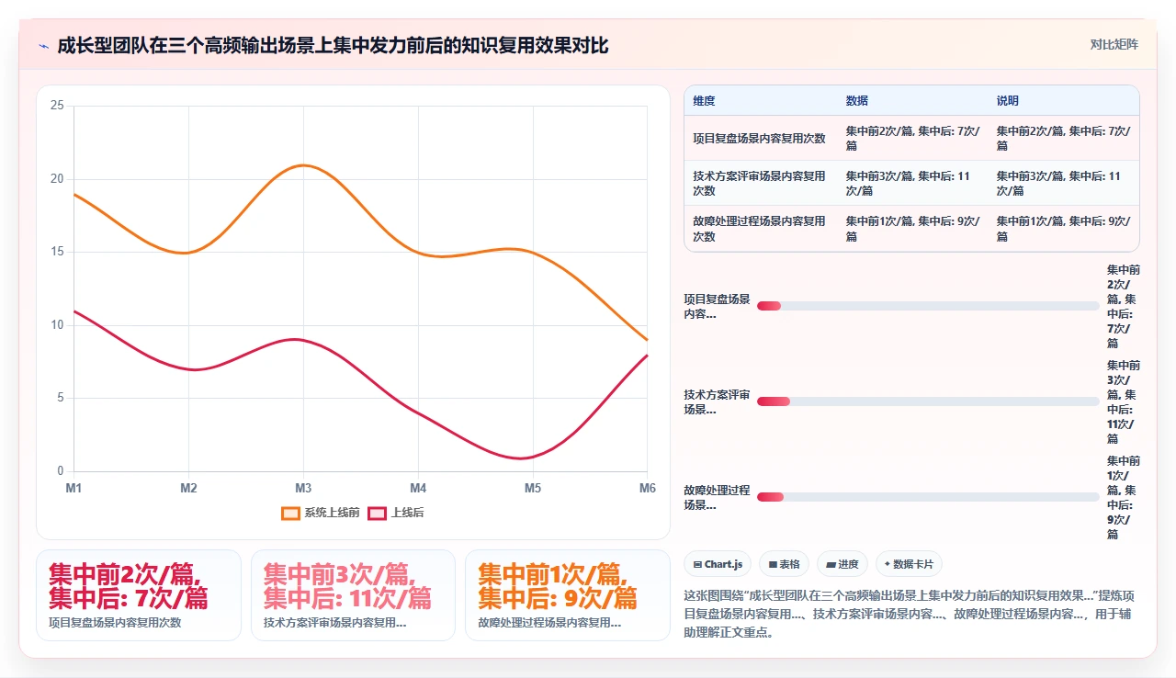The width and height of the screenshot is (1176, 678).
Task: Click the 技术方案评审场景 progress bar
Action: 928,401
